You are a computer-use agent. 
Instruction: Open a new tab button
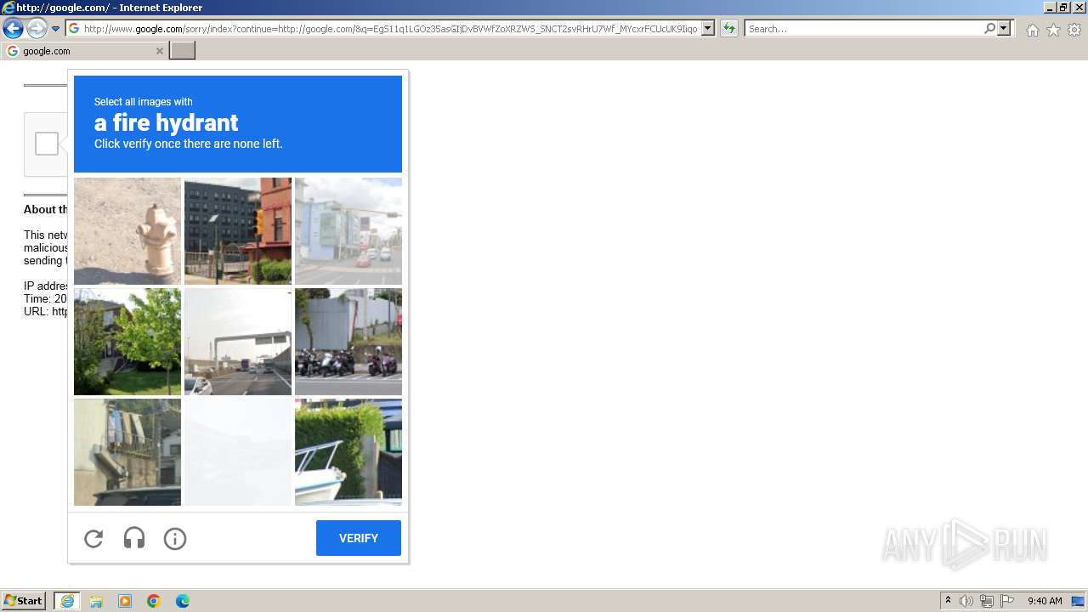click(x=183, y=51)
